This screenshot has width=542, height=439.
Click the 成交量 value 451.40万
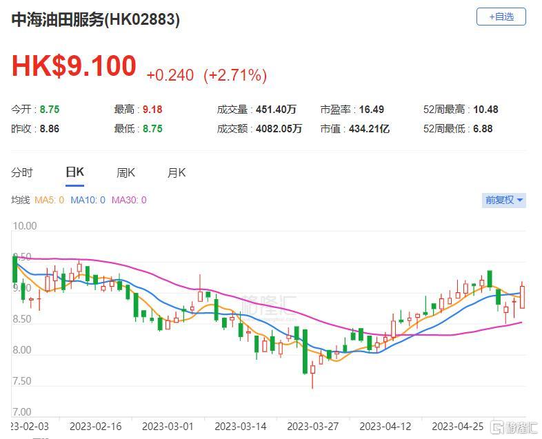click(276, 110)
